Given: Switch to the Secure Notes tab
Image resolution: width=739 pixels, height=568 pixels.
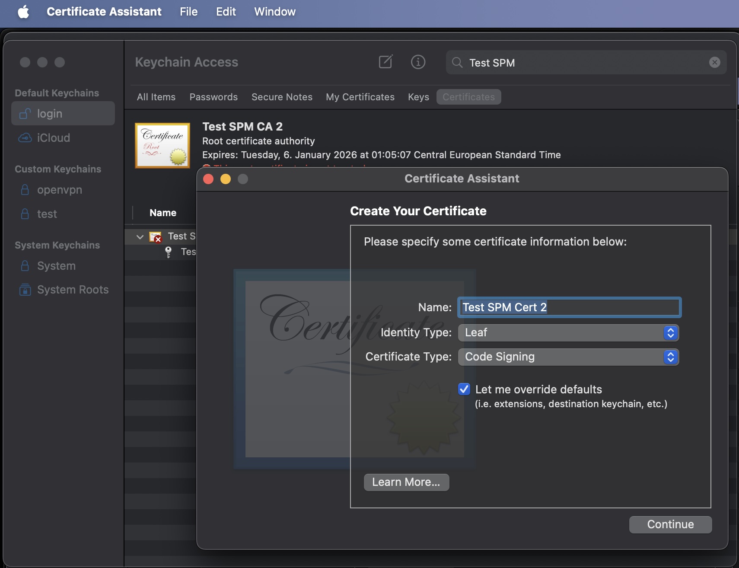Looking at the screenshot, I should (282, 97).
